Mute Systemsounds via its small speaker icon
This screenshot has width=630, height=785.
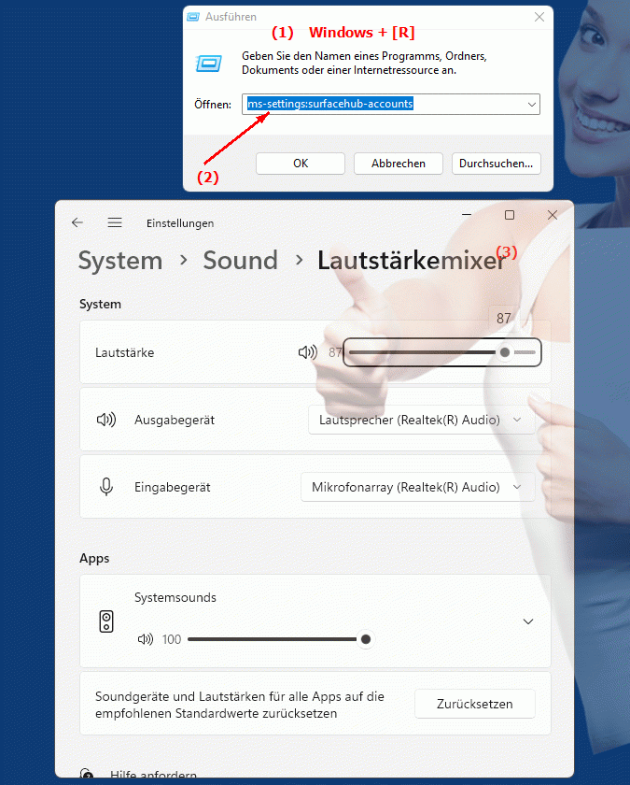[146, 639]
